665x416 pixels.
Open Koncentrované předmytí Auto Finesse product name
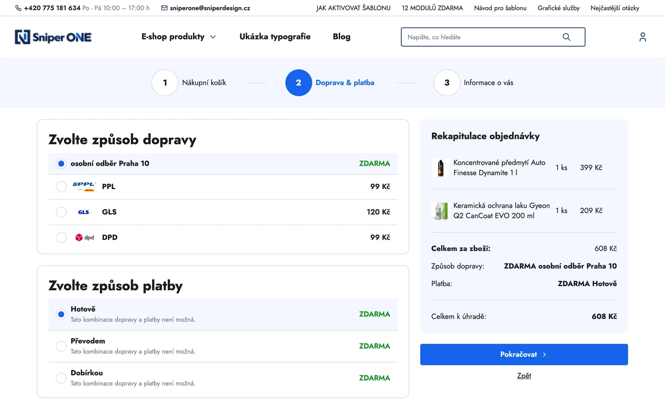point(499,168)
